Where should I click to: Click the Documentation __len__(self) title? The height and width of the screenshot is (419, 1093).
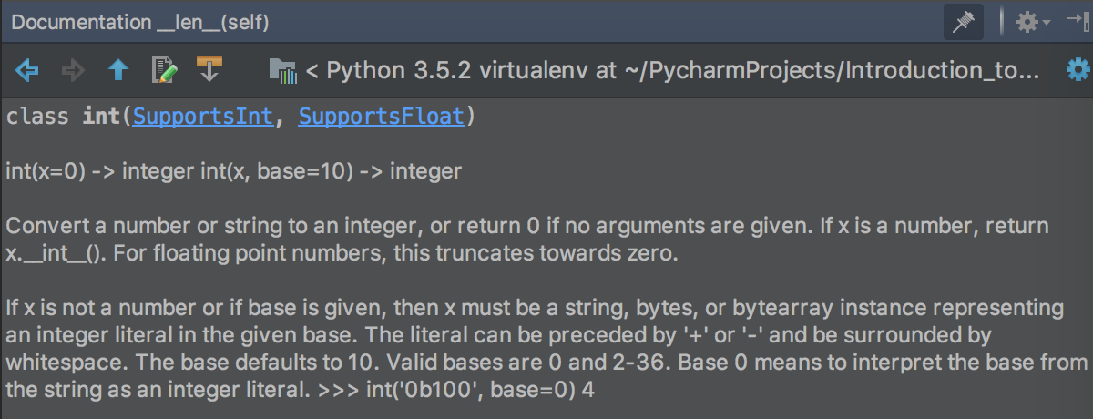click(x=140, y=22)
